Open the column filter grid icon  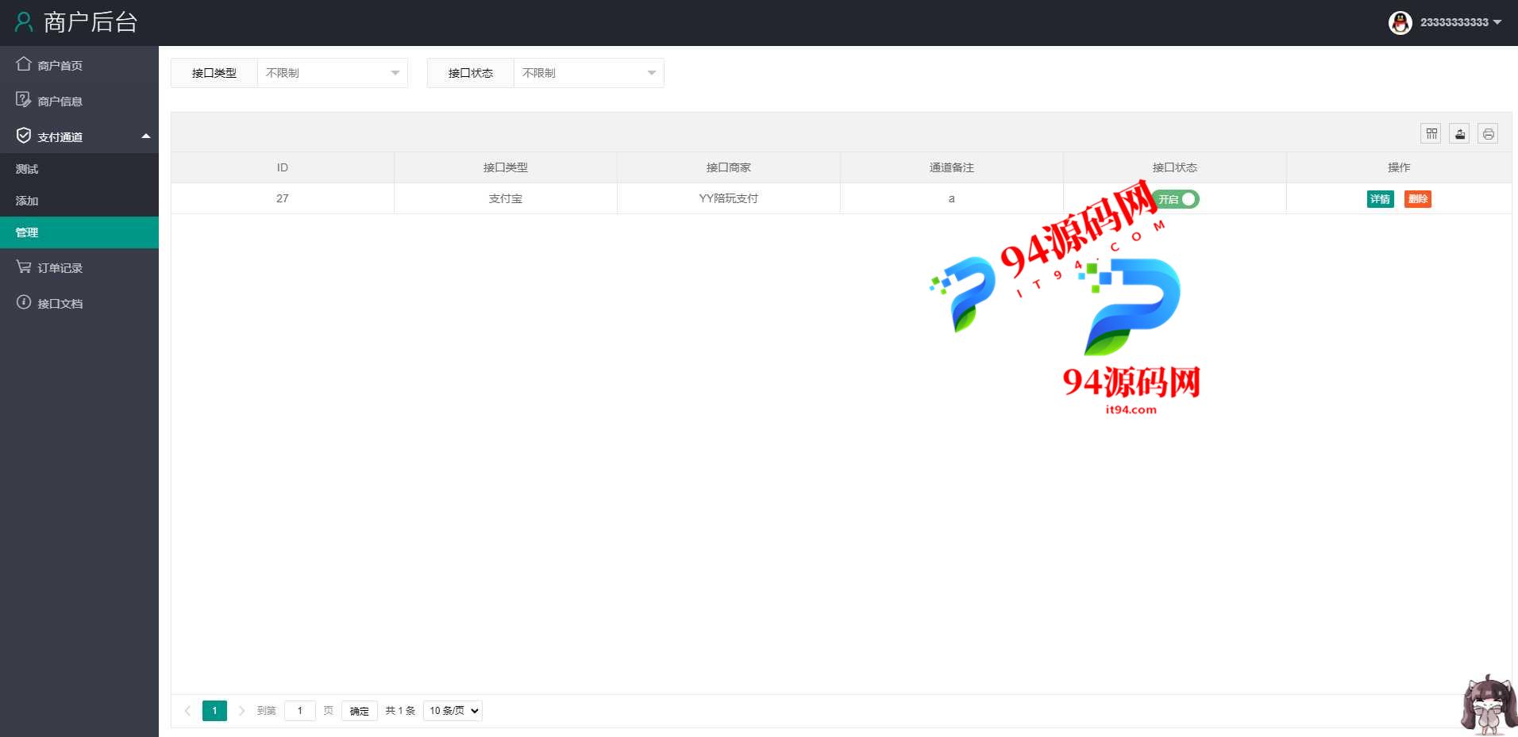1431,133
